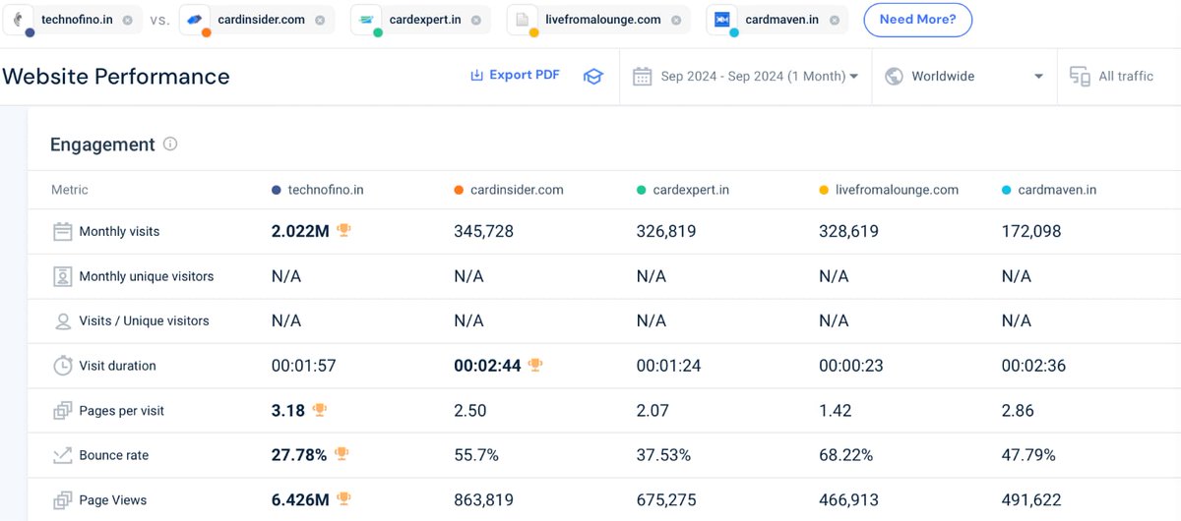The width and height of the screenshot is (1181, 521).
Task: Click the cardinsider.com favicon chip
Action: (x=194, y=20)
